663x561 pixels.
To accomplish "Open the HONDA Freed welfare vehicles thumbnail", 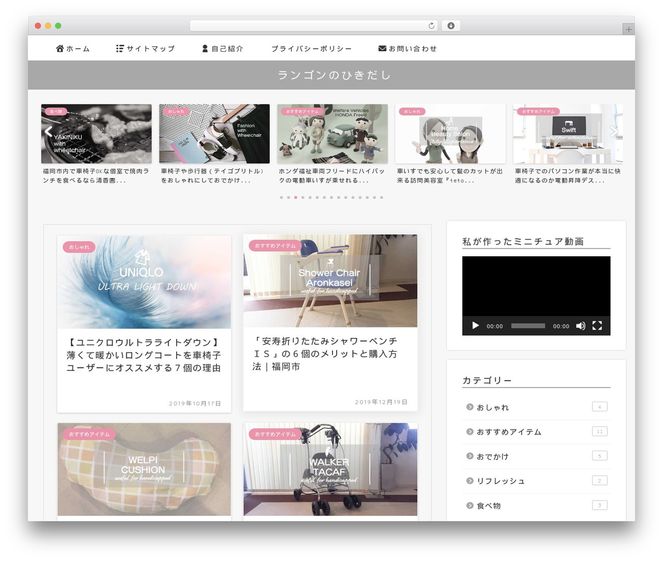I will point(333,134).
